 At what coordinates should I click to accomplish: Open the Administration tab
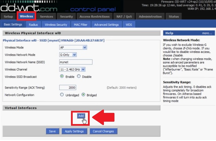click(150, 16)
